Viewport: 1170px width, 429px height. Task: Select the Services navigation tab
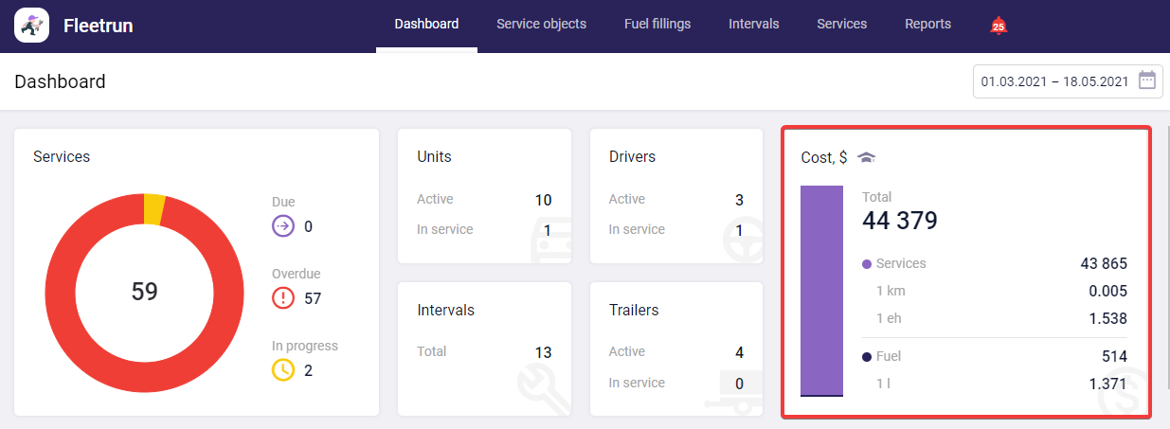point(841,25)
